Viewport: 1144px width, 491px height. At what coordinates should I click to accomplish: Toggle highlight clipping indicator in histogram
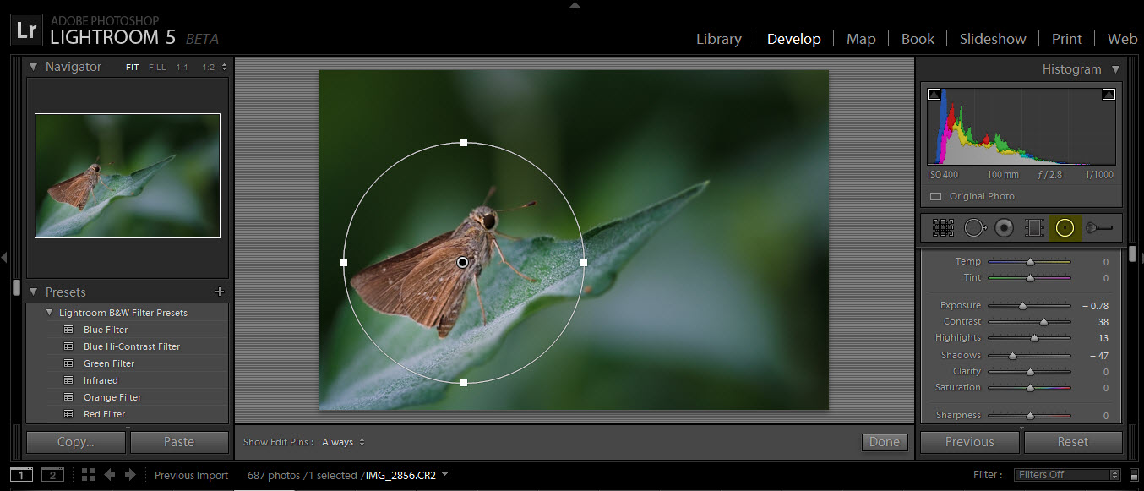point(1109,95)
